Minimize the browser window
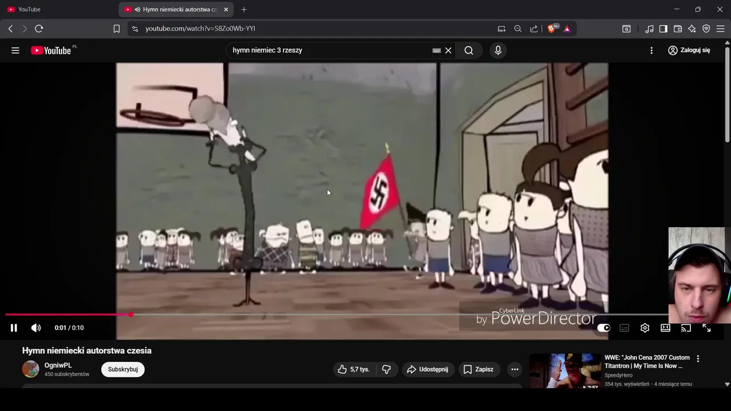Image resolution: width=731 pixels, height=411 pixels. [x=676, y=9]
